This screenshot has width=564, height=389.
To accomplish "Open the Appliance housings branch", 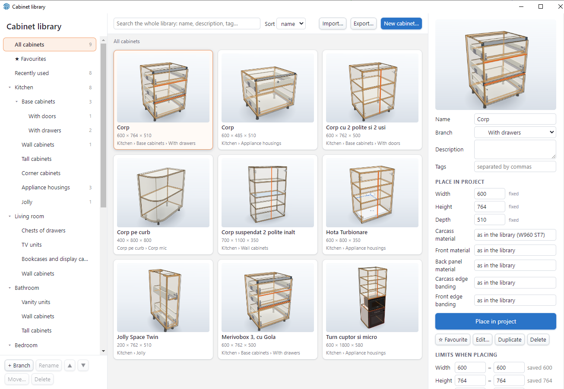I will (x=50, y=188).
